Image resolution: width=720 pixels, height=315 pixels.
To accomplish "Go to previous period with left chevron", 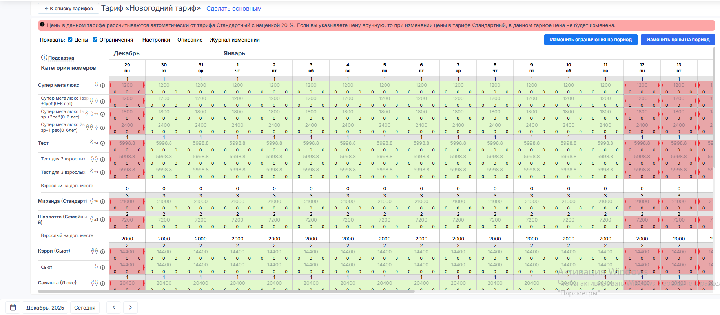I will pyautogui.click(x=114, y=308).
